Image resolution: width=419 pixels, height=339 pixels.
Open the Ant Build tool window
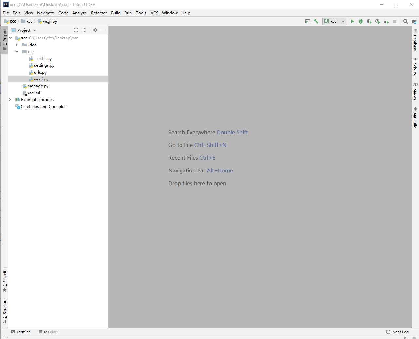click(x=415, y=117)
